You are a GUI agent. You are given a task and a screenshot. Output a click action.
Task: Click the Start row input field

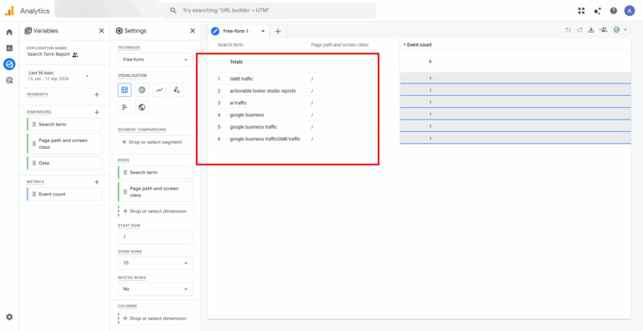click(x=155, y=237)
